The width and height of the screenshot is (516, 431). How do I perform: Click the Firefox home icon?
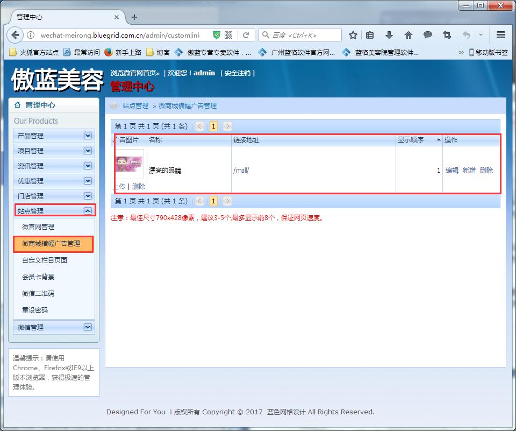408,34
